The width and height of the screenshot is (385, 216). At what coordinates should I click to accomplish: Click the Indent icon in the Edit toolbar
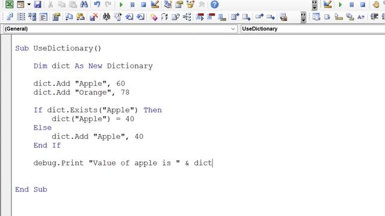(374, 17)
